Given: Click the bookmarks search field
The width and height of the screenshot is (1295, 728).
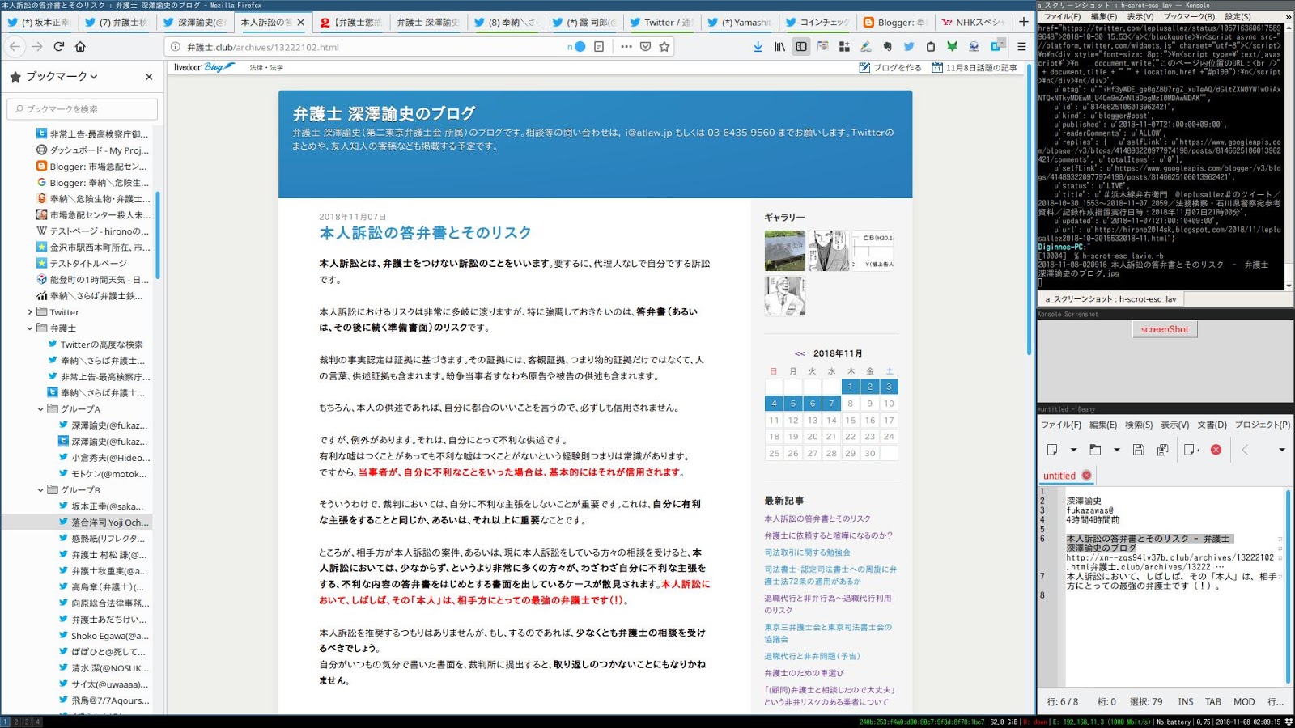Looking at the screenshot, I should pyautogui.click(x=82, y=108).
